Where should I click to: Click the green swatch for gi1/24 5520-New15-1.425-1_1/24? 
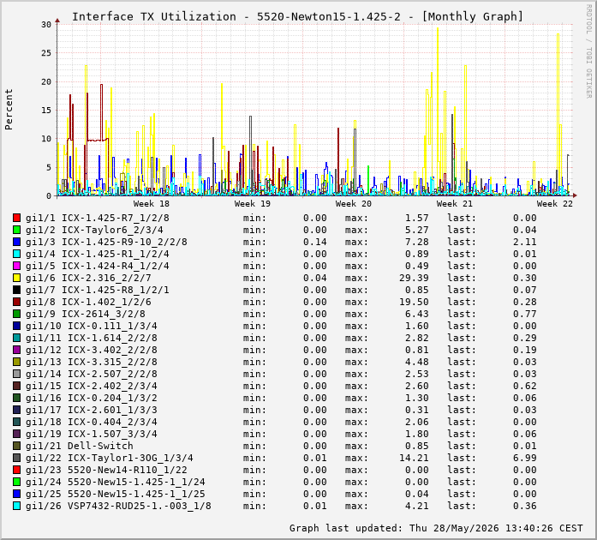pos(16,482)
